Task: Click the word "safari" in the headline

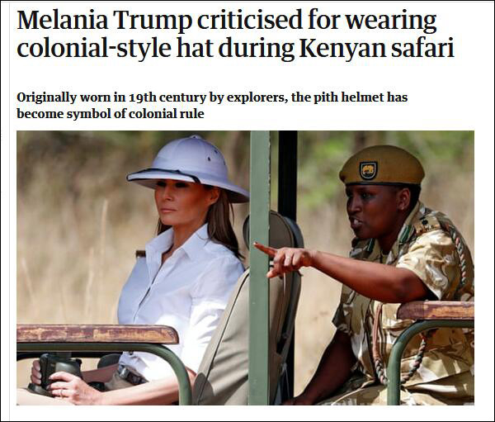Action: click(423, 49)
